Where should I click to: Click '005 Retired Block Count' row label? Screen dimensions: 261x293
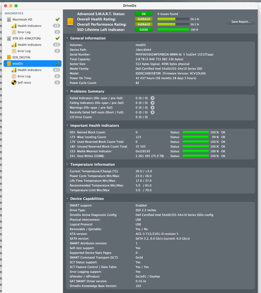coord(88,132)
